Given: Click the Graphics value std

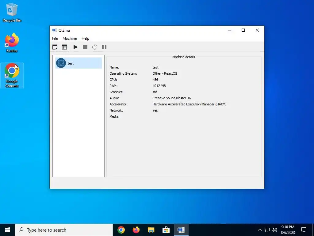Looking at the screenshot, I should (155, 92).
